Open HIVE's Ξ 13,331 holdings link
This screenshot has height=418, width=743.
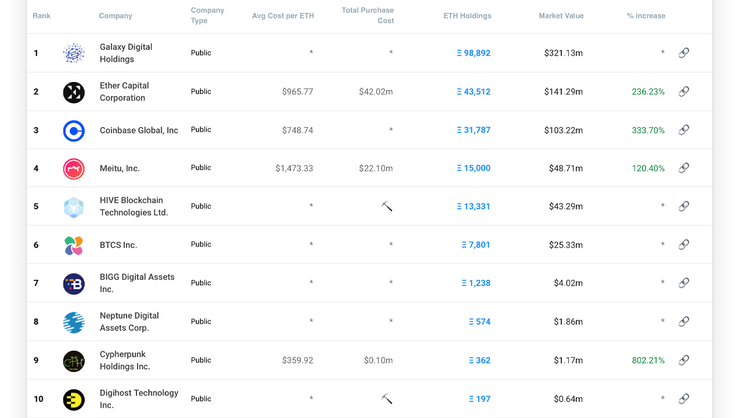click(474, 206)
